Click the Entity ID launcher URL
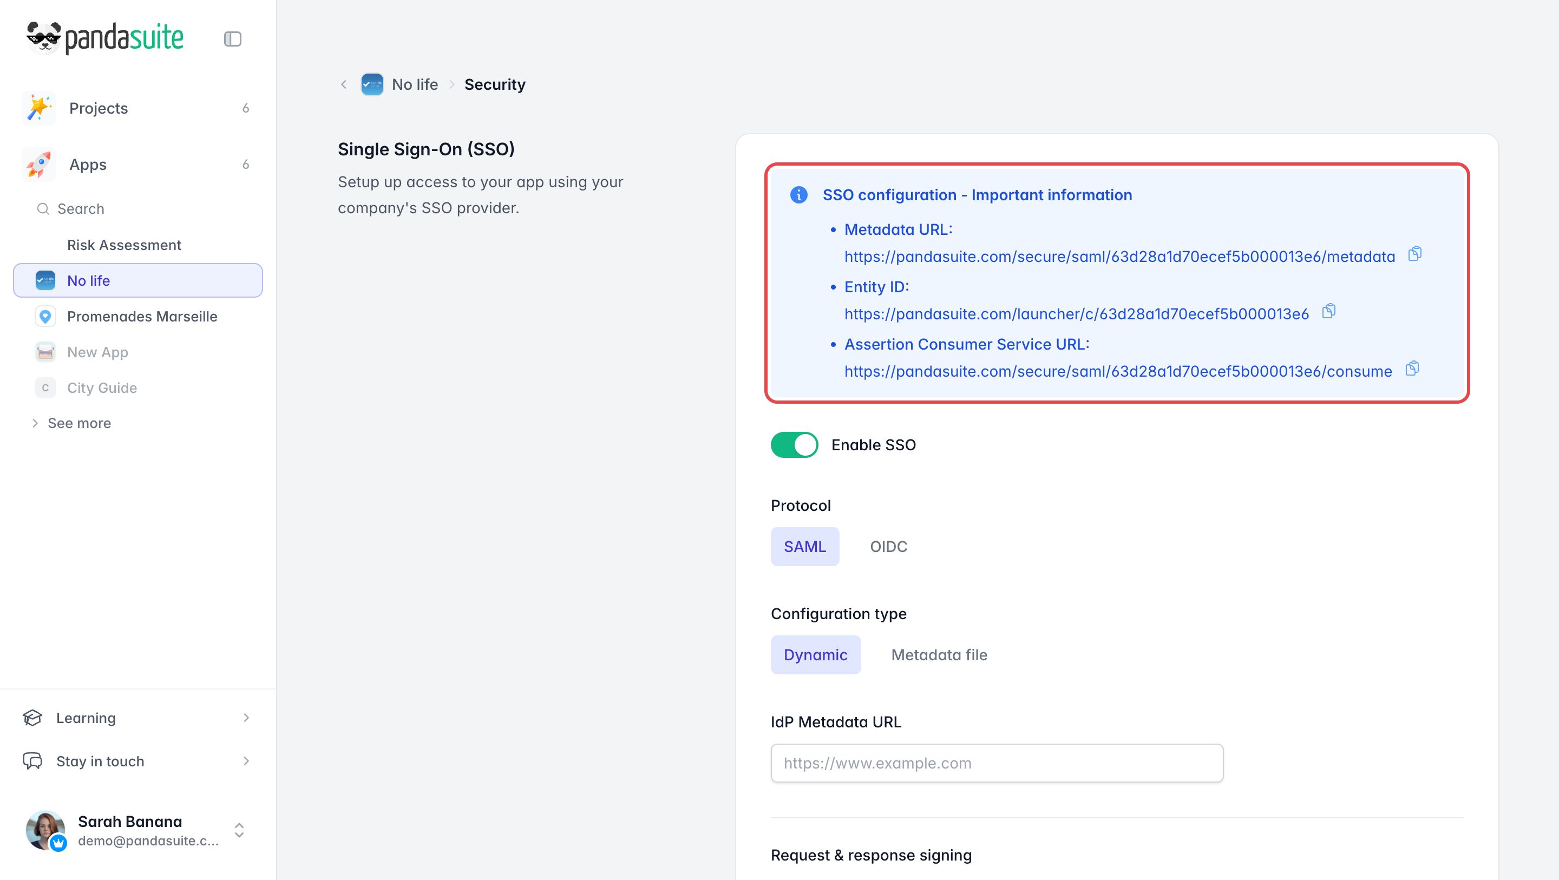Viewport: 1559px width, 880px height. click(1077, 314)
